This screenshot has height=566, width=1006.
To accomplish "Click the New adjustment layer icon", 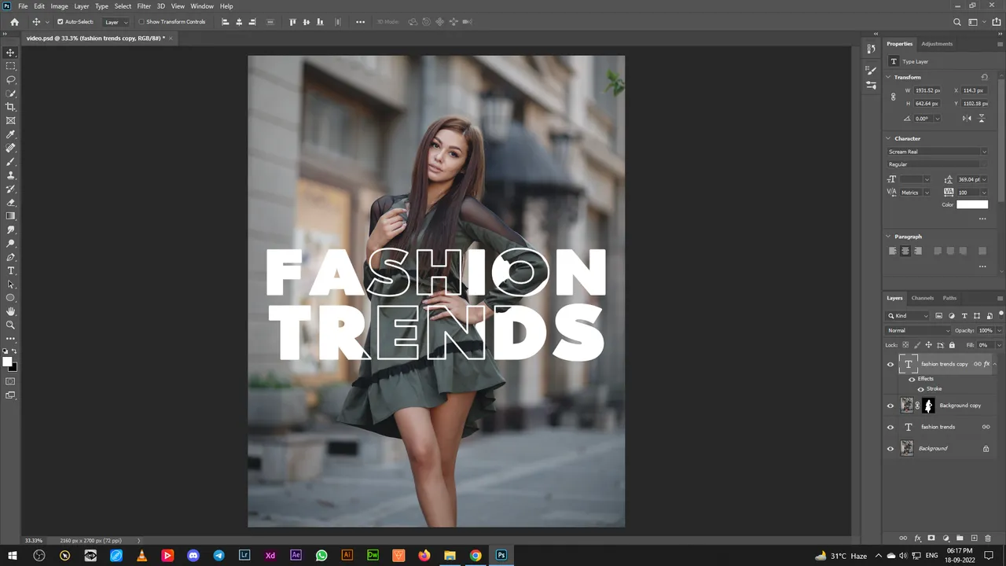I will (945, 538).
